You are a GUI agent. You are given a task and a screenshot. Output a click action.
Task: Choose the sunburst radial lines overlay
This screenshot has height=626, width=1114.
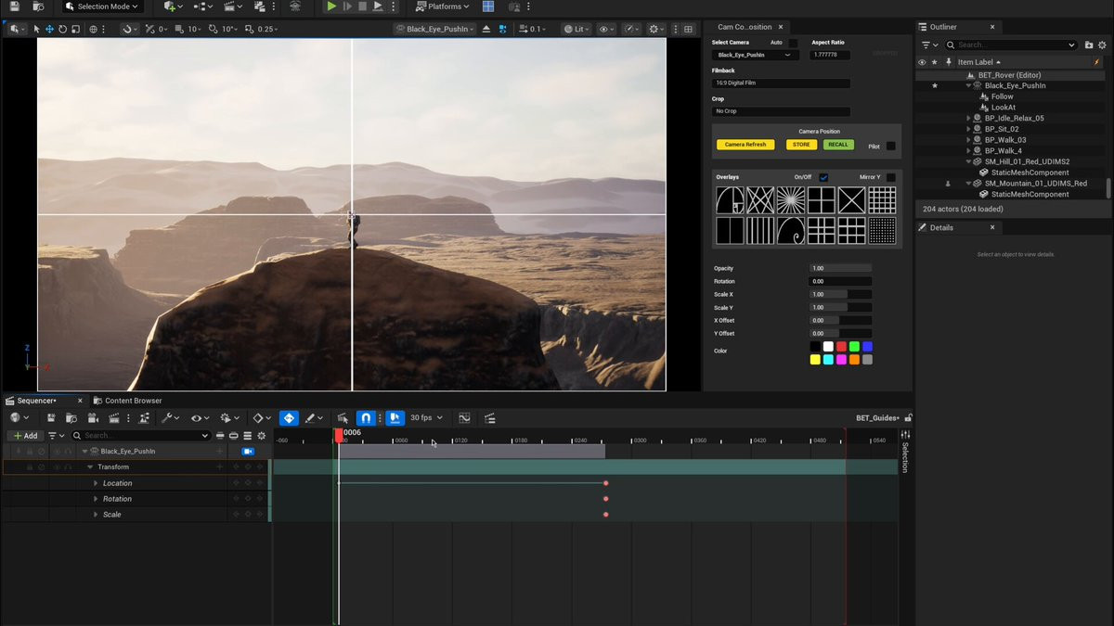[x=791, y=200]
